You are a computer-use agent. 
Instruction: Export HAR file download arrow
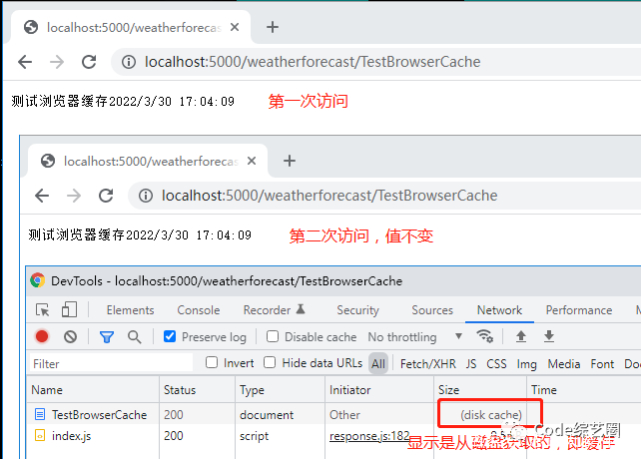[x=549, y=337]
